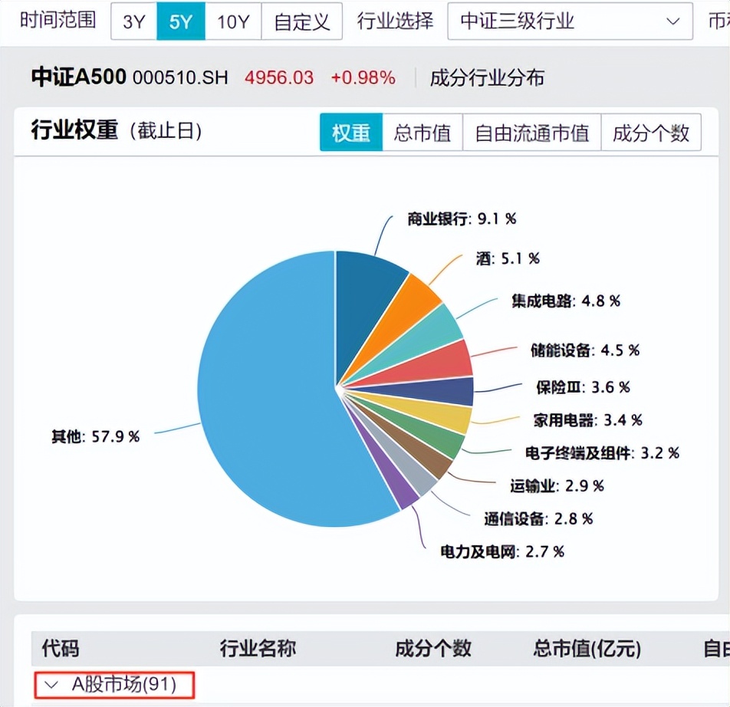Click the 成分个数 table column header
This screenshot has width=730, height=707.
(433, 648)
